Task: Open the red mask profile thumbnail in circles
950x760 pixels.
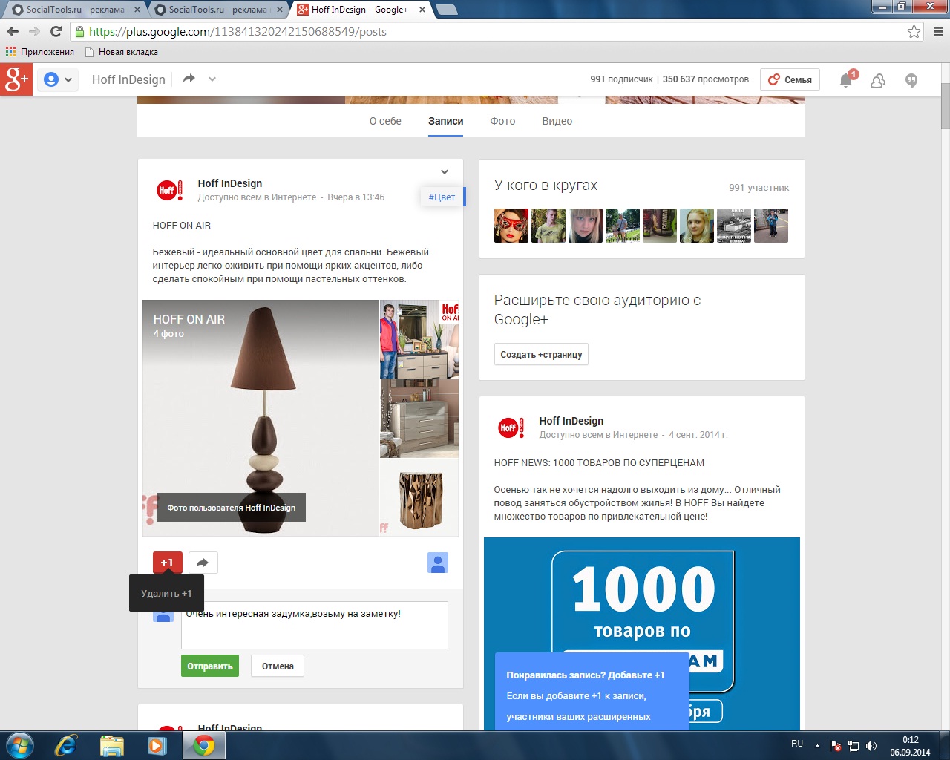Action: (x=511, y=226)
